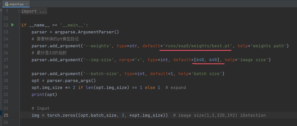Viewport: 297px width, 126px height.
Task: Click the '# Input' comment line
Action: tap(41, 108)
